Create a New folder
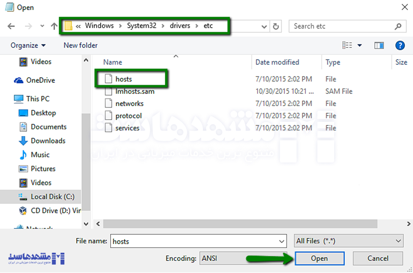The image size is (413, 273). tap(80, 45)
